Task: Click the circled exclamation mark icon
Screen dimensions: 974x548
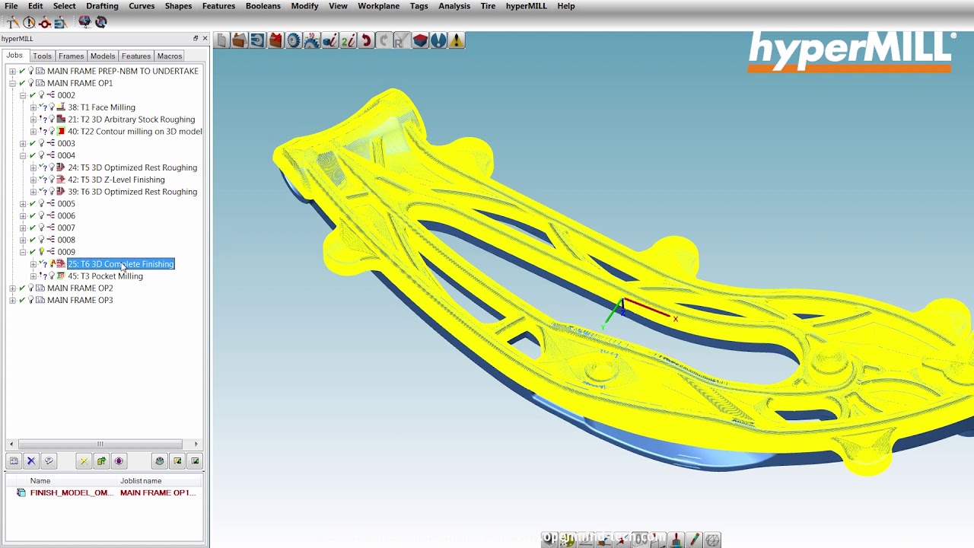Action: 29,22
